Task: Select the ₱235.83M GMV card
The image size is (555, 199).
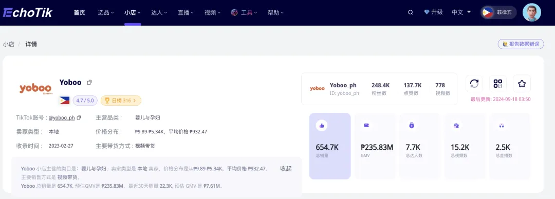Action: tap(375, 146)
